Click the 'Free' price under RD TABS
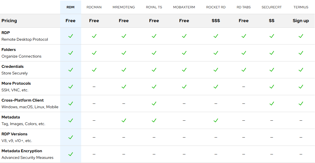 [244, 21]
